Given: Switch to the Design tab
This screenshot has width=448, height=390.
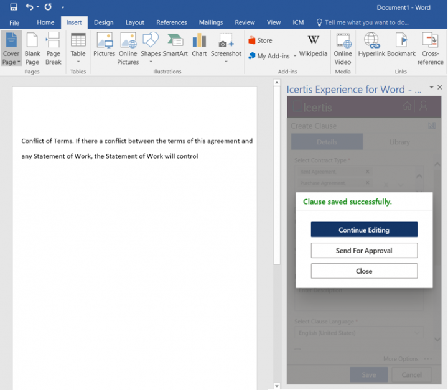Looking at the screenshot, I should (103, 22).
